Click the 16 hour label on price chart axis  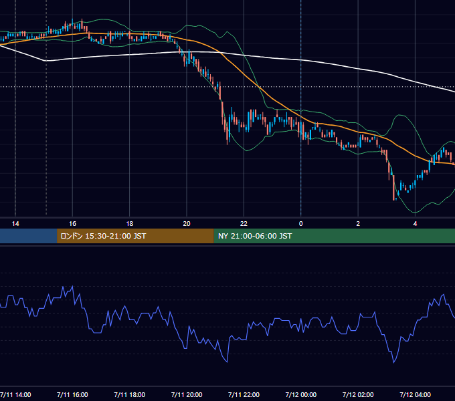tap(72, 224)
